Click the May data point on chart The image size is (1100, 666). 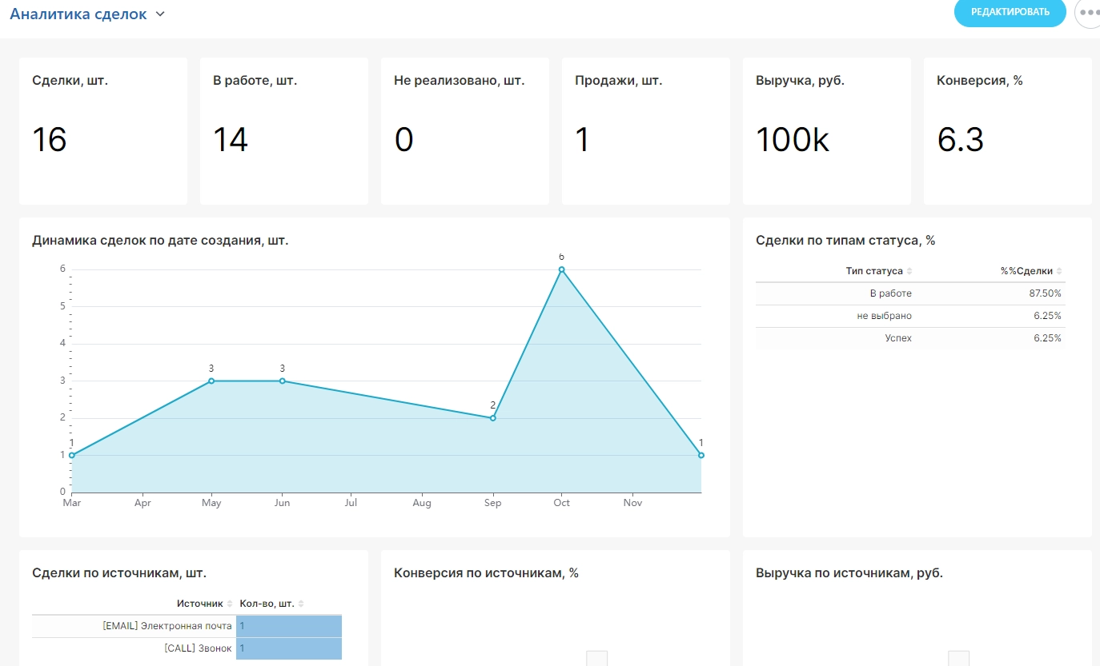tap(211, 381)
